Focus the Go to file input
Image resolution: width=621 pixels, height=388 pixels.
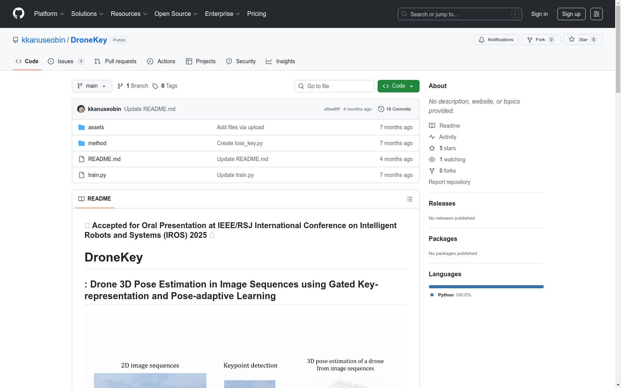[x=335, y=86]
